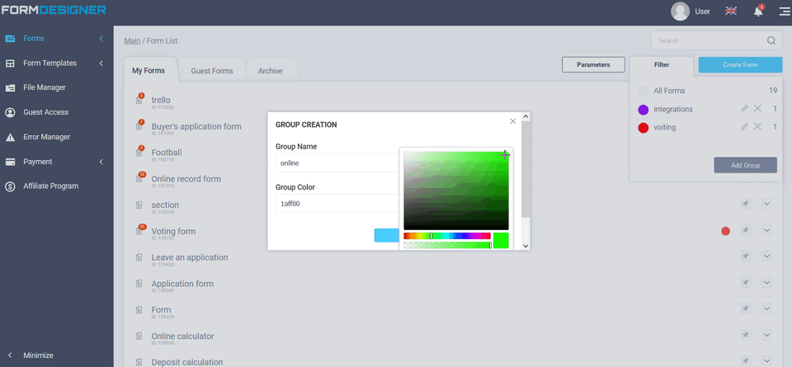Adjust the rainbow hue slider

coord(447,236)
